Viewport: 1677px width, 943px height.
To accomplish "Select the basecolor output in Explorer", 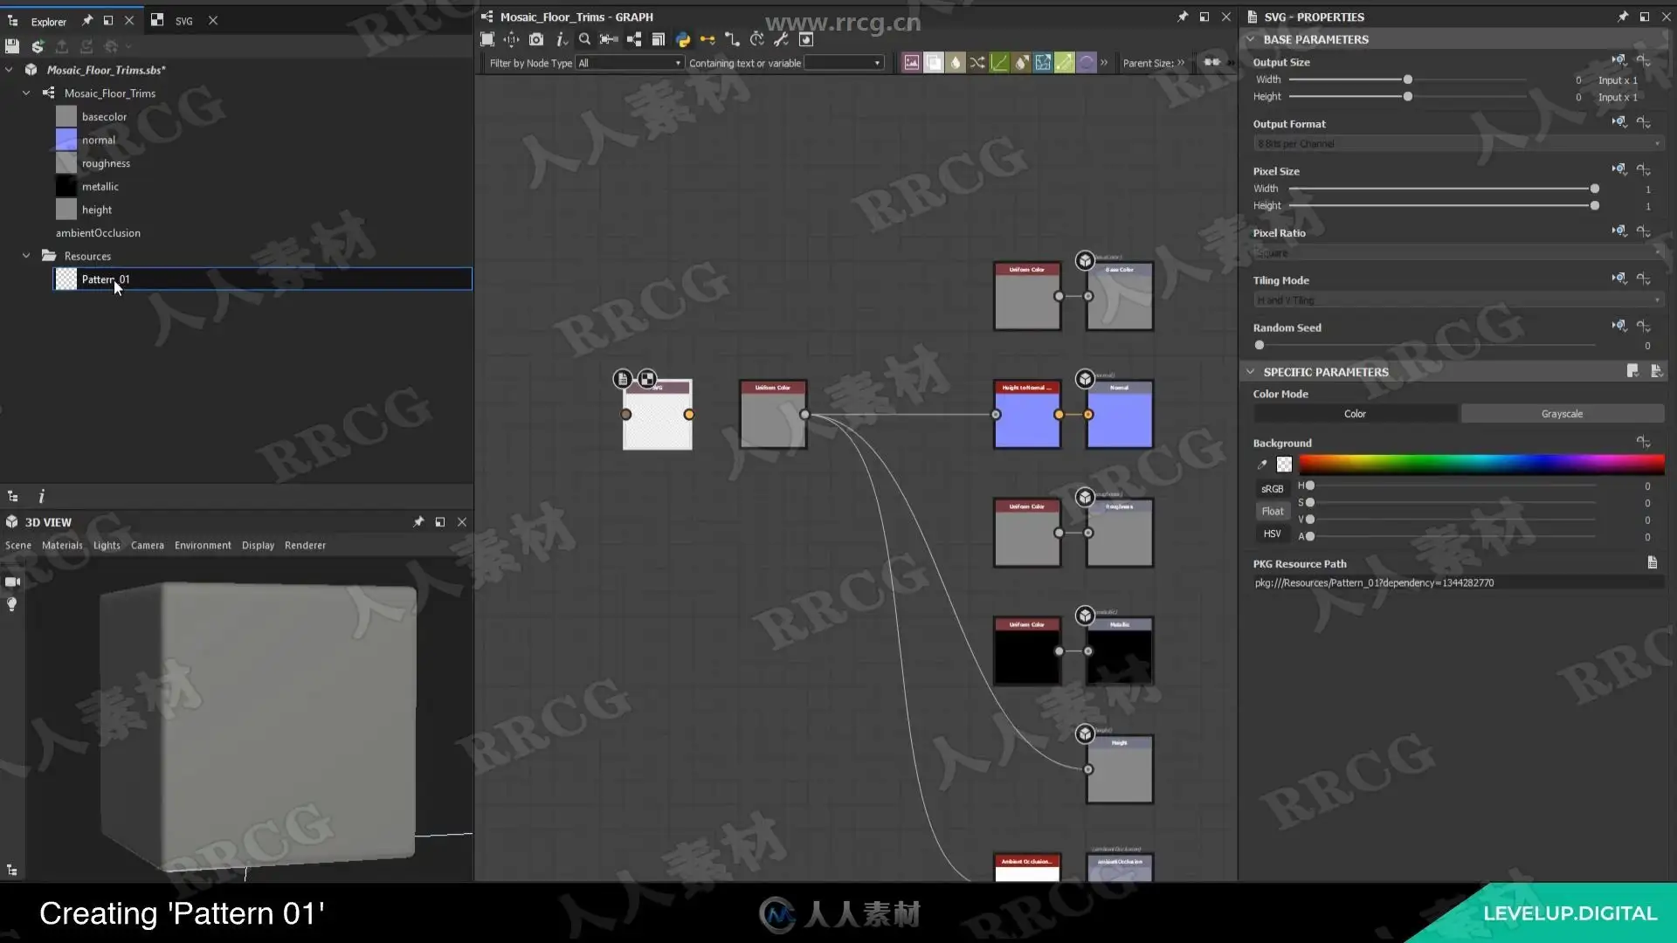I will [104, 116].
